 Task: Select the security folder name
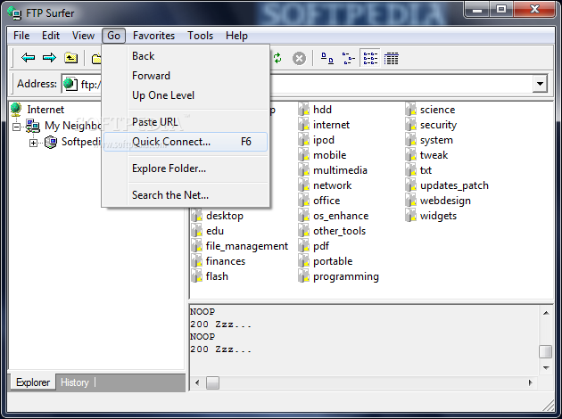click(x=438, y=125)
